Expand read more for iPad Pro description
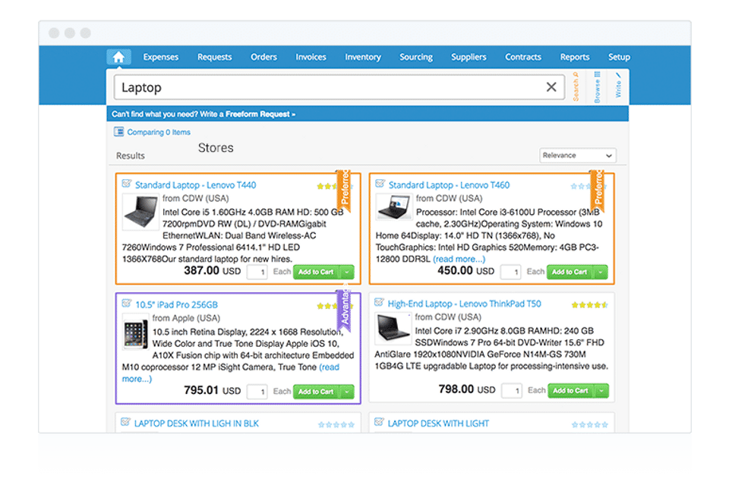729x485 pixels. coord(329,367)
